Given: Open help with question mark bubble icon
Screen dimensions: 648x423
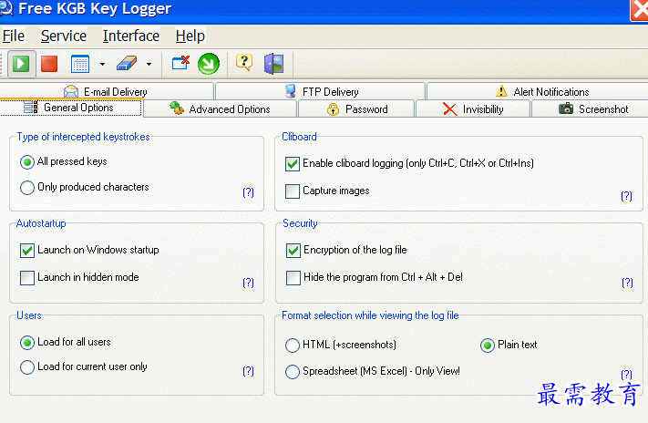Looking at the screenshot, I should tap(244, 63).
